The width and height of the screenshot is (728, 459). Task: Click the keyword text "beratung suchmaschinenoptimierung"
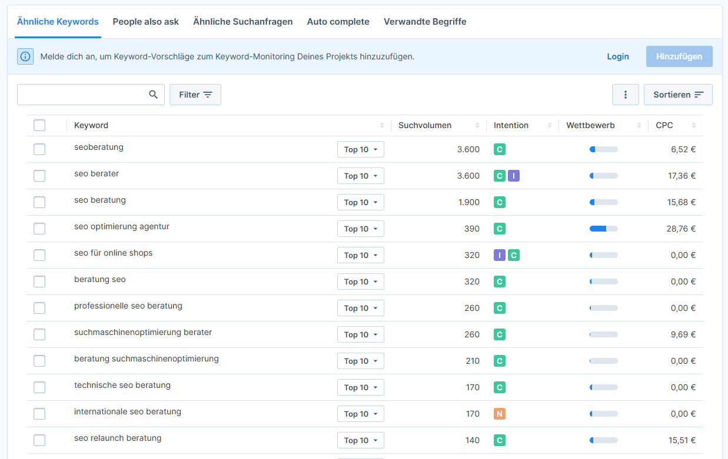[147, 359]
